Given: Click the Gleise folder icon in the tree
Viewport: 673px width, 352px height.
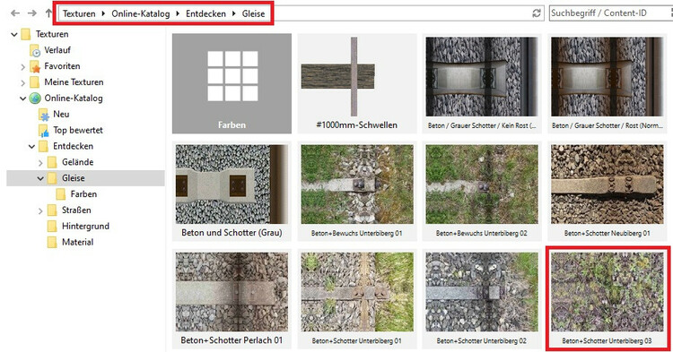Looking at the screenshot, I should [52, 177].
